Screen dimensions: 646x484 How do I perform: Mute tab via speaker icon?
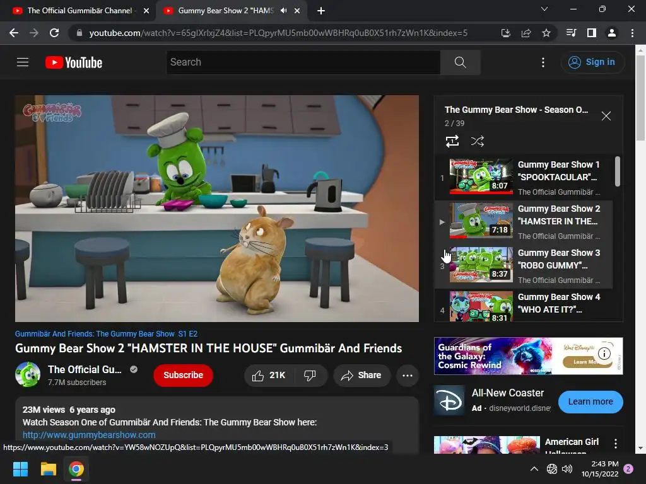[x=283, y=11]
